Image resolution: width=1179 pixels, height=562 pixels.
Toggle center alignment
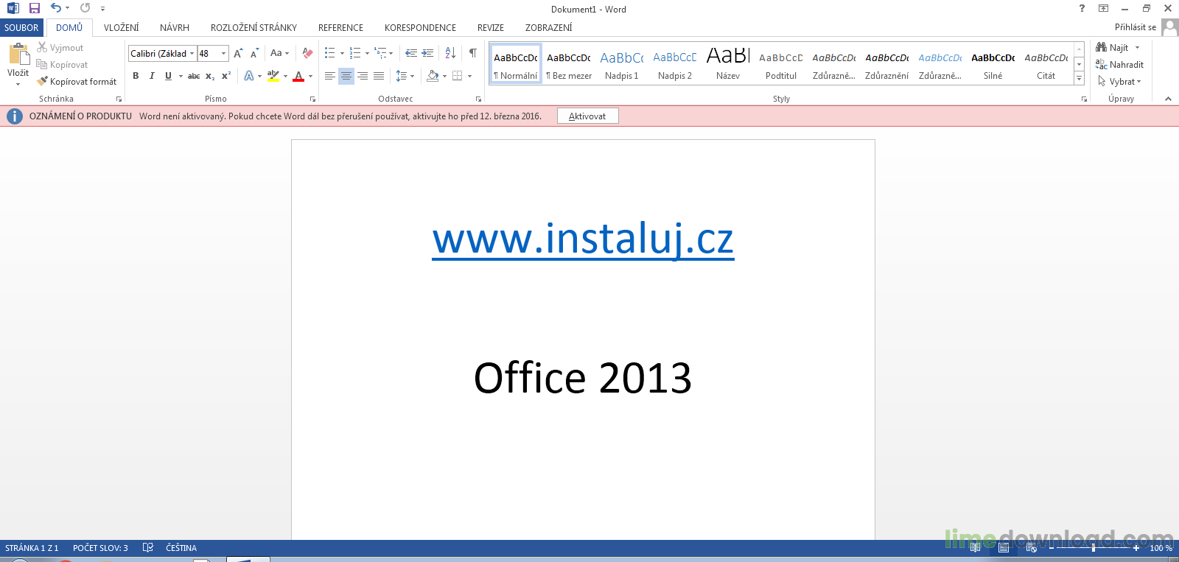(346, 76)
